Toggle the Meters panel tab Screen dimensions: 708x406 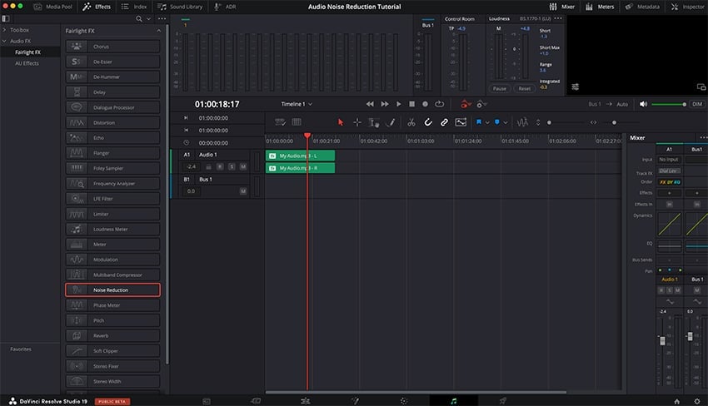[x=600, y=7]
